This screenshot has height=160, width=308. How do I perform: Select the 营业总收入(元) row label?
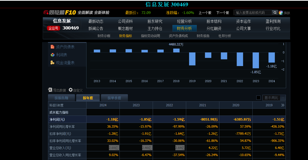pyautogui.click(x=60, y=148)
